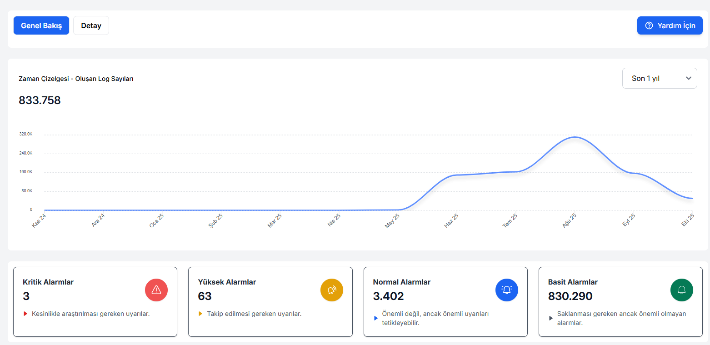This screenshot has width=710, height=345.
Task: Open the Son 1 yıl time range dropdown
Action: tap(659, 78)
